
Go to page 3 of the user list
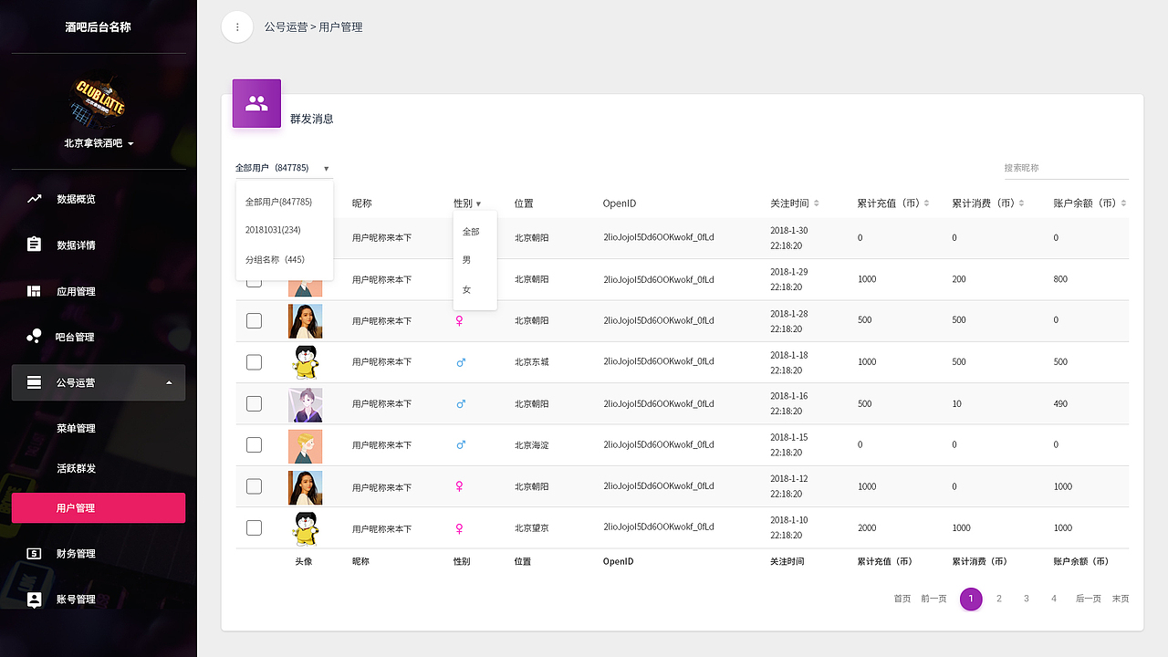1027,599
